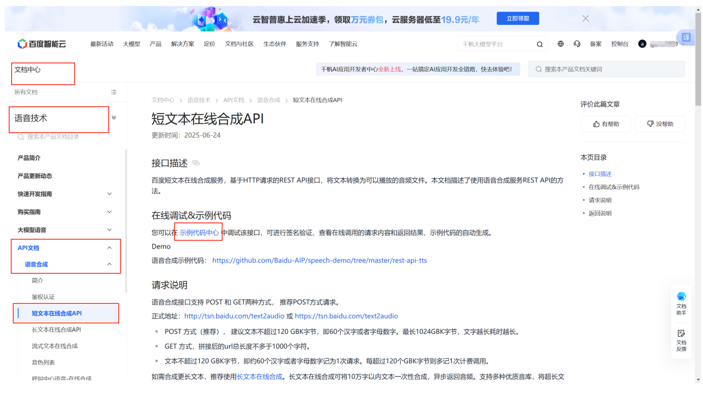Expand the 语音技术 product switcher arrow
Screen dimensions: 703x394
pos(114,118)
